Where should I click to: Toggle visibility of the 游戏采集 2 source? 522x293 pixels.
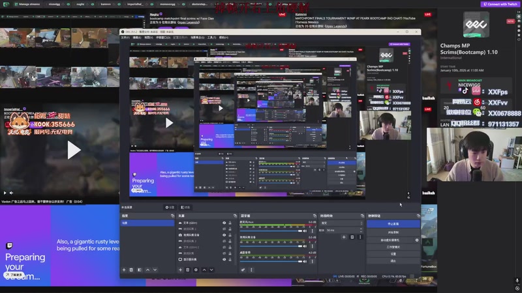(x=224, y=229)
